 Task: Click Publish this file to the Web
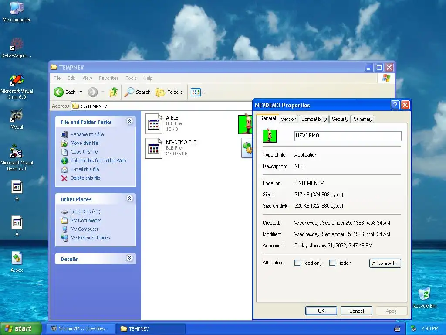(x=98, y=161)
